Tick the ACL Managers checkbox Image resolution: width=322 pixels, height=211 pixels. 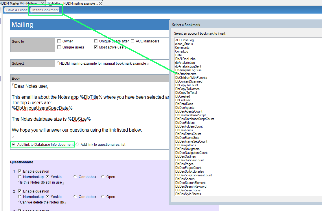[x=133, y=41]
